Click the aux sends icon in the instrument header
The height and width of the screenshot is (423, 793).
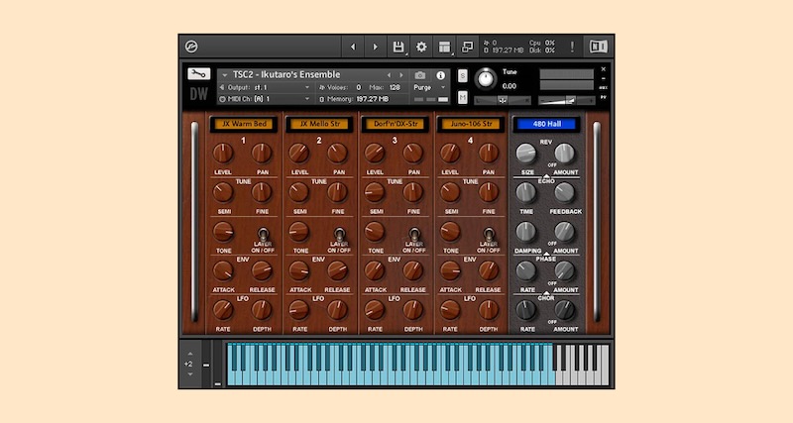click(604, 88)
